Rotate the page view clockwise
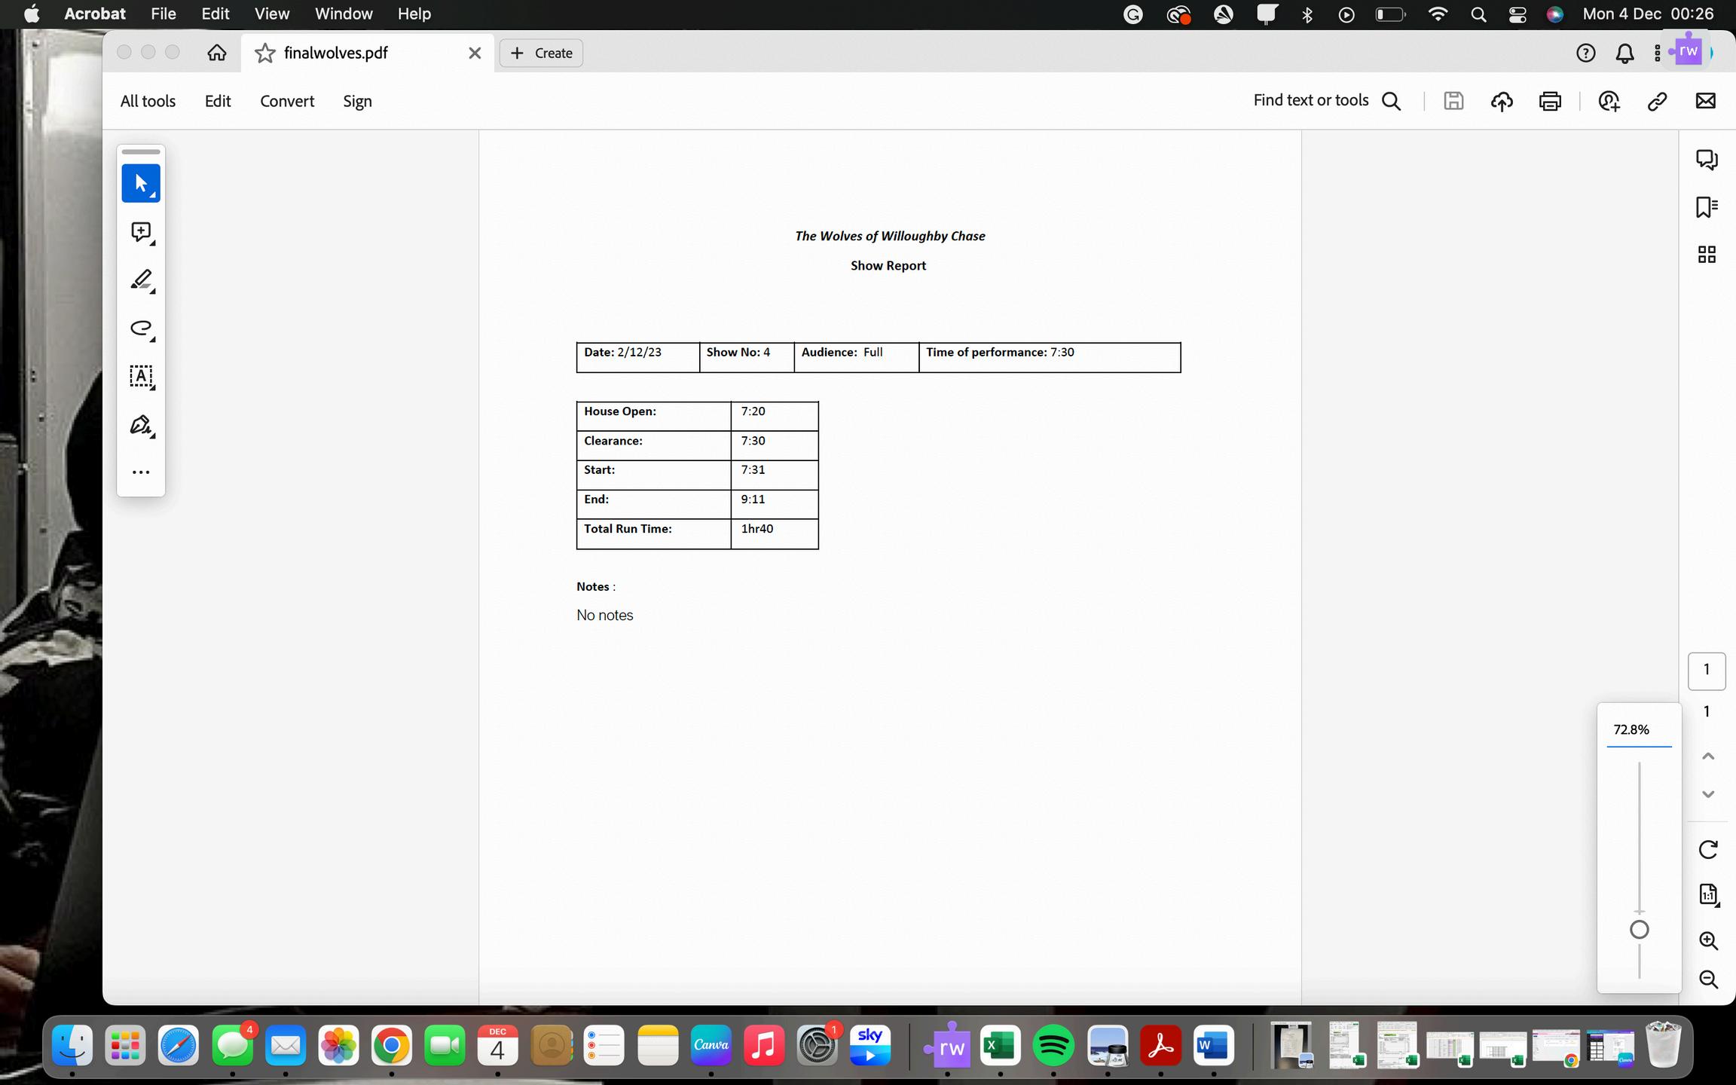The height and width of the screenshot is (1085, 1736). pos(1707,849)
